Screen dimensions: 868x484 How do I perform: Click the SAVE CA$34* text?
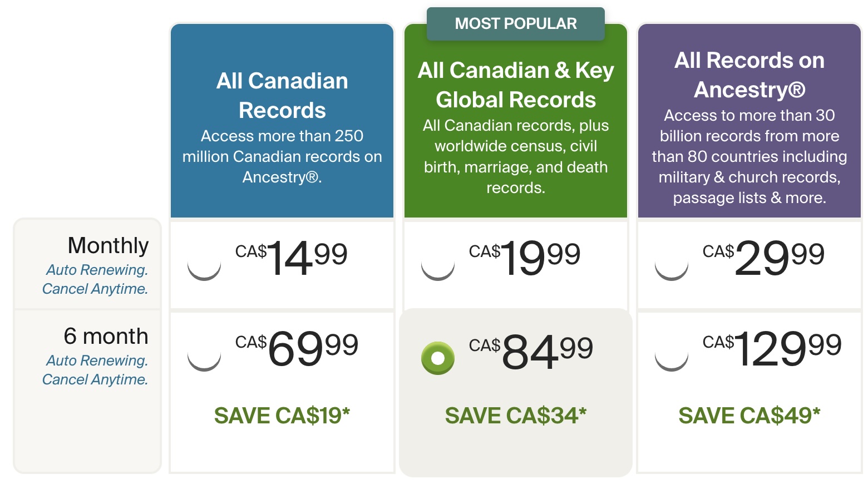click(x=516, y=416)
